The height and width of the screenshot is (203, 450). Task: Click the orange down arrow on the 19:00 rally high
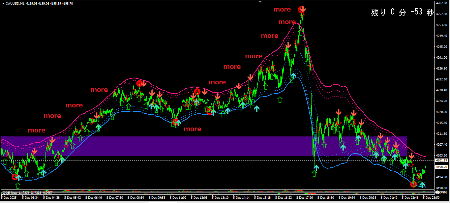339,113
